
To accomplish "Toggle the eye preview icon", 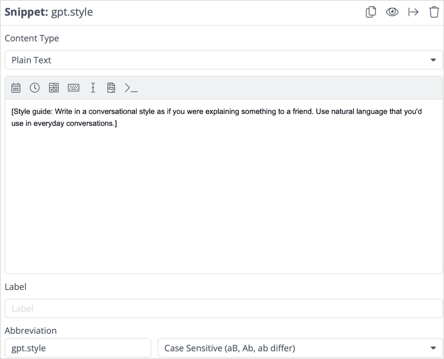I will tap(392, 12).
